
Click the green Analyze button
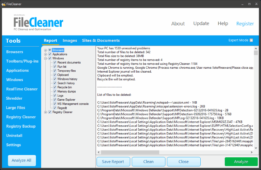[241, 162]
